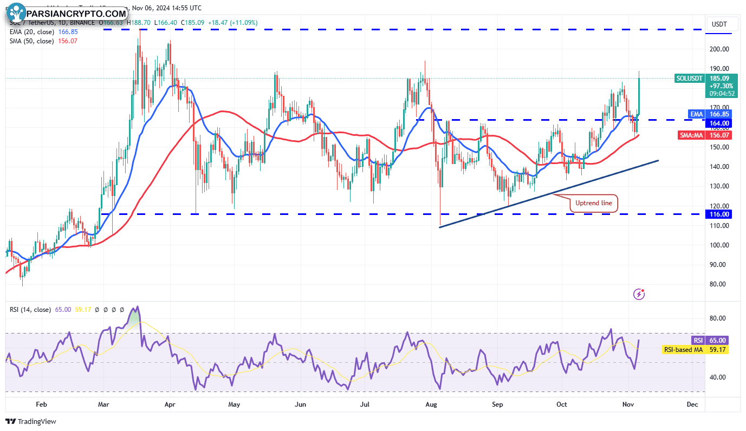Click the 130.00 price axis label
Image resolution: width=746 pixels, height=431 pixels.
pyautogui.click(x=720, y=186)
